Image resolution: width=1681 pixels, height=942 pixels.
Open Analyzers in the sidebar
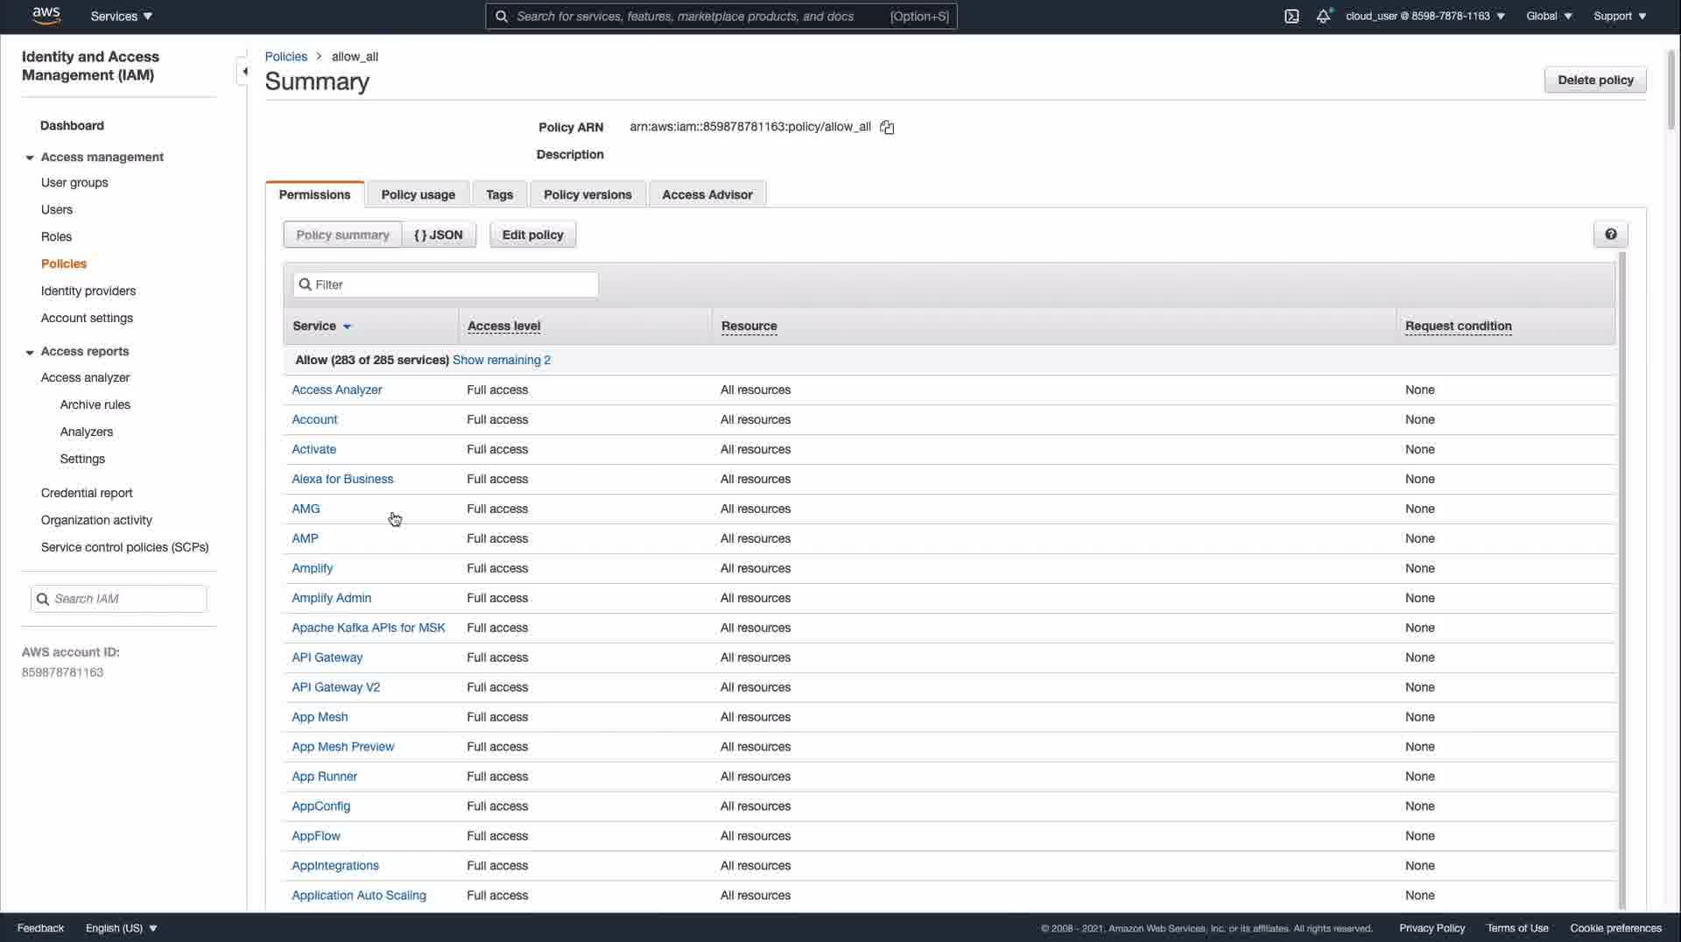pos(87,432)
